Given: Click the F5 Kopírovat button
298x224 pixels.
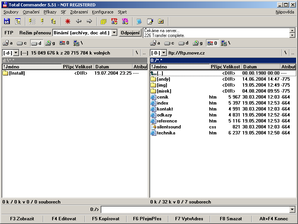Looking at the screenshot, I should [x=106, y=219].
